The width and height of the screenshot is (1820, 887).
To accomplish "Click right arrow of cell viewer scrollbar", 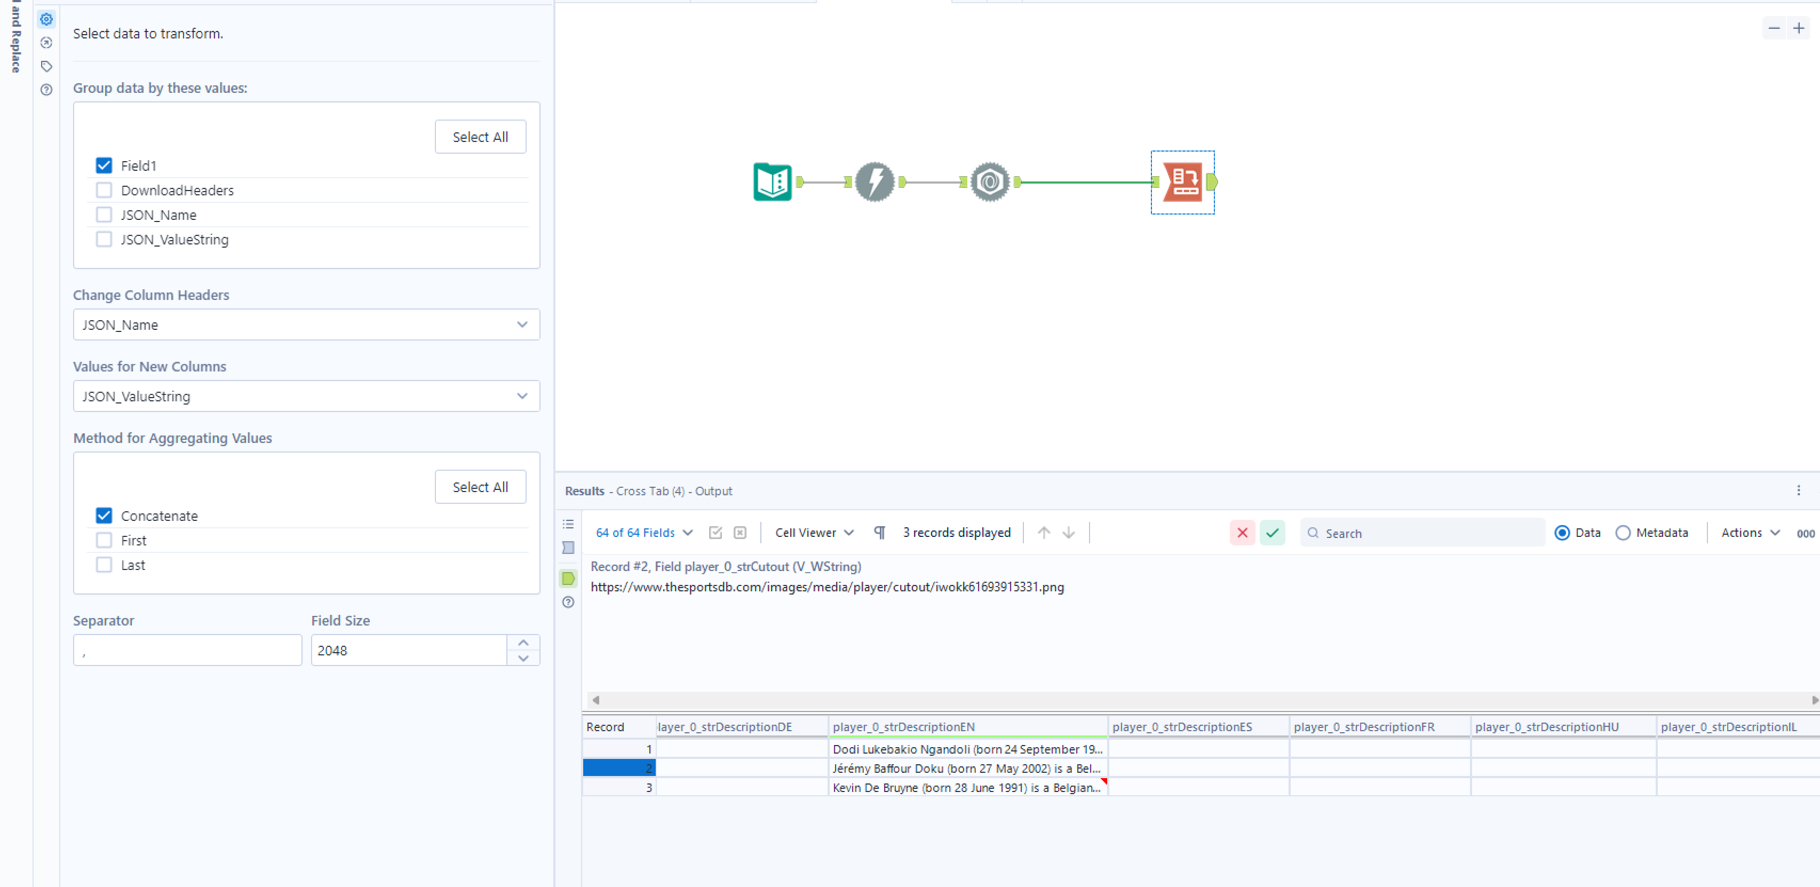I will point(1814,700).
